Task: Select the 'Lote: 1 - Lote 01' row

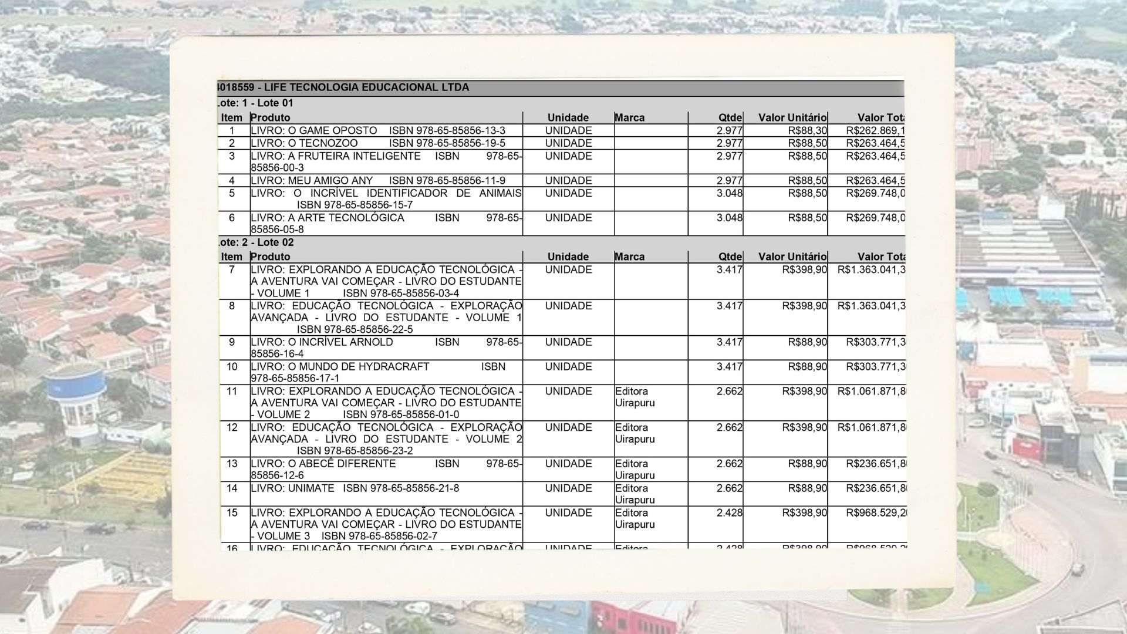Action: (x=561, y=103)
